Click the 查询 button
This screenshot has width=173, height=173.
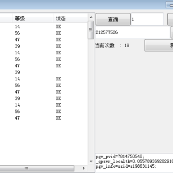click(x=113, y=19)
